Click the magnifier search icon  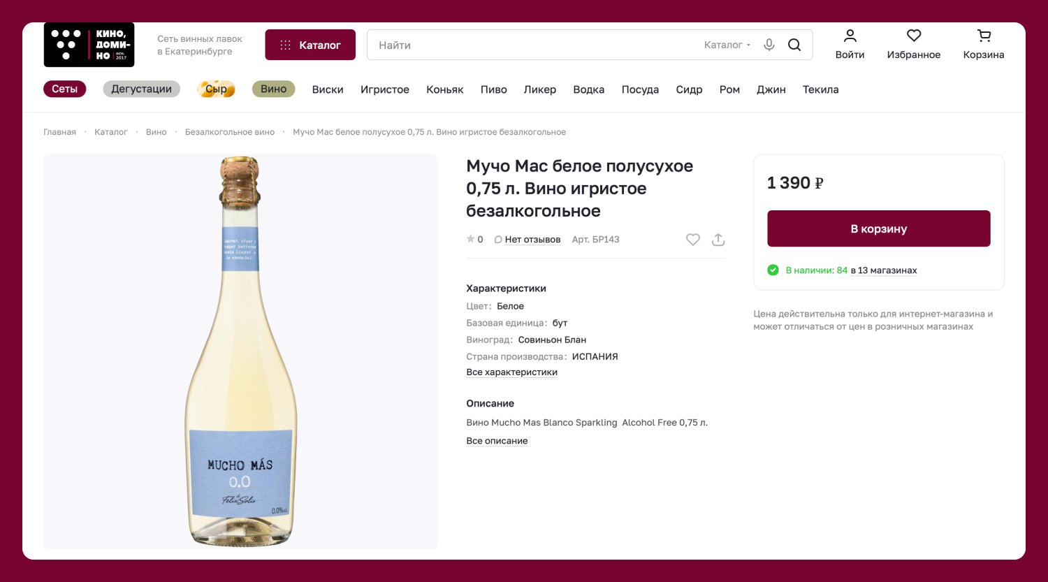(x=794, y=45)
